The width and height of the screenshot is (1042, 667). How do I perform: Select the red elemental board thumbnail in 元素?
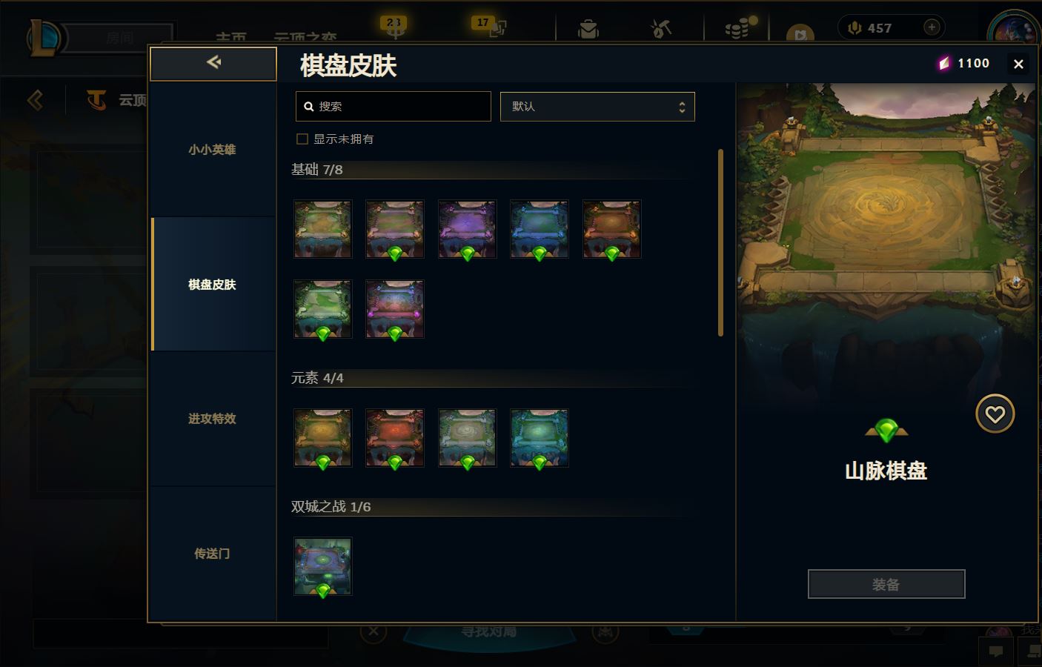point(395,438)
